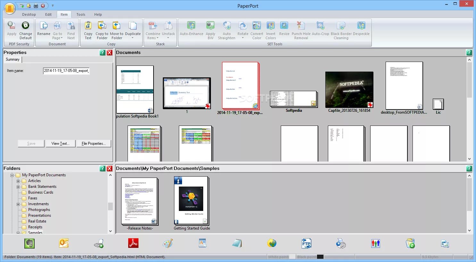
Task: Send to the Paint palette application icon
Action: click(x=168, y=243)
